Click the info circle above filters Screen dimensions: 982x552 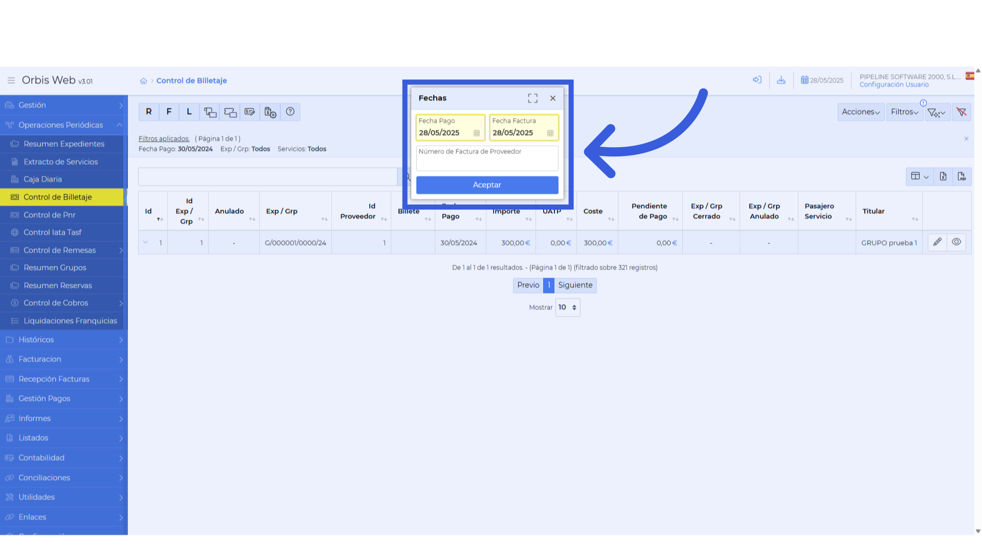click(x=923, y=103)
